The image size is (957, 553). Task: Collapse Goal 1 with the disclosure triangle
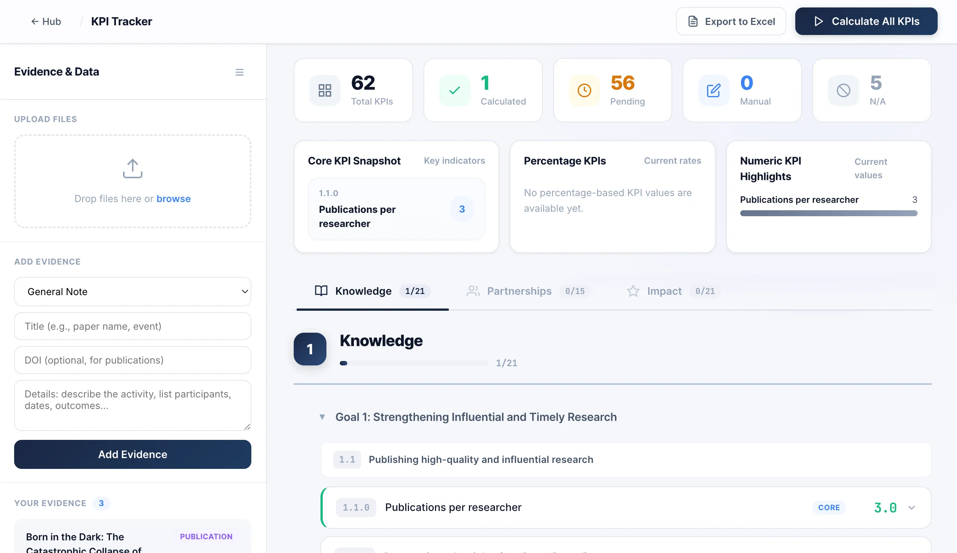(322, 417)
